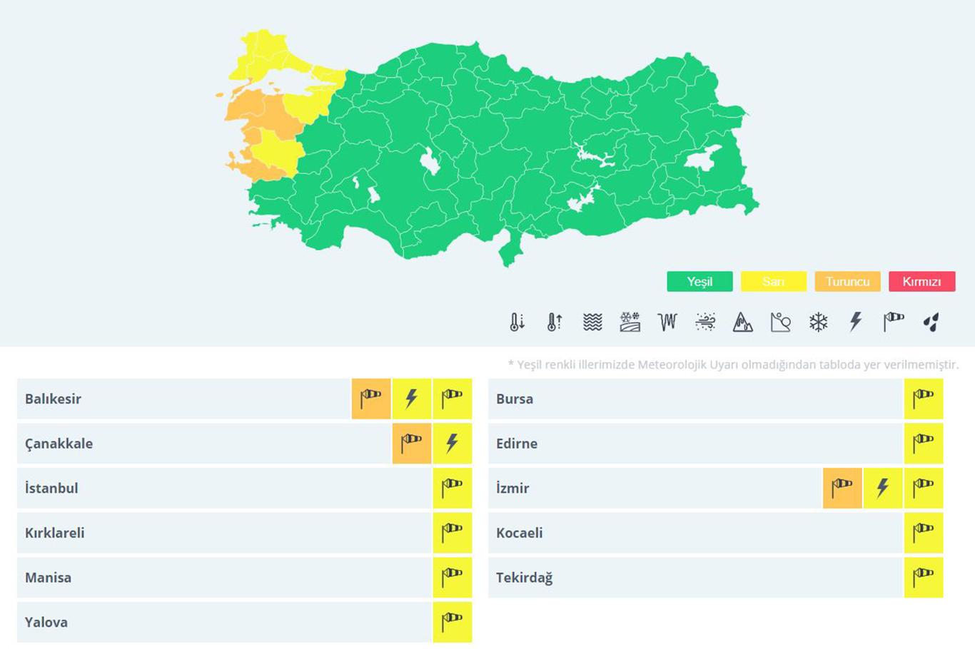Select the Çanakkale province name
975x649 pixels.
[59, 444]
